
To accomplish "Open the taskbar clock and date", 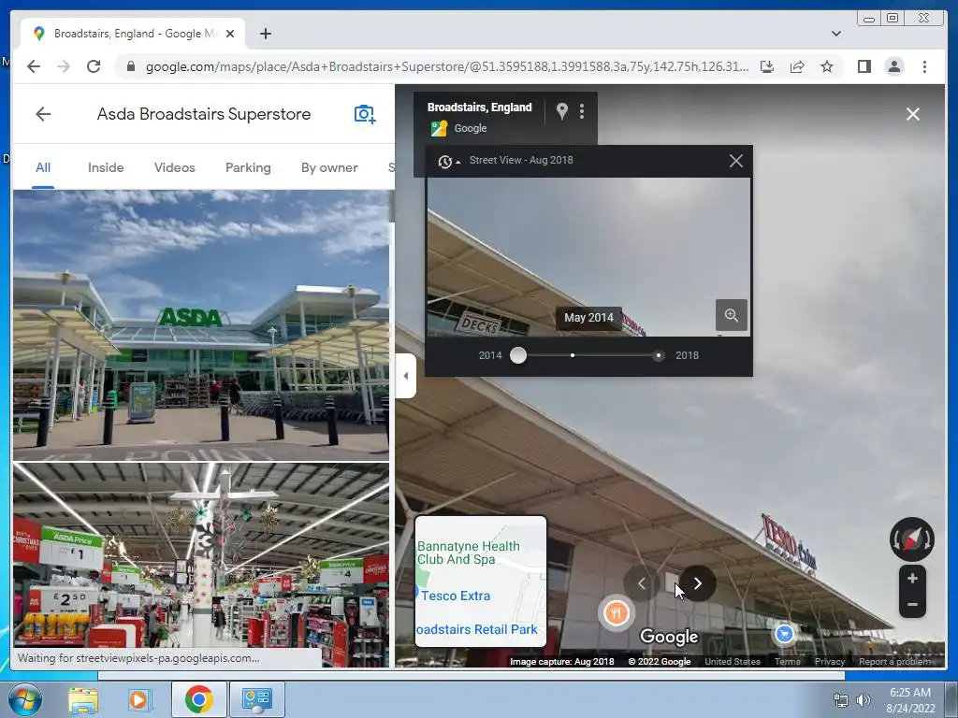I will (x=910, y=700).
